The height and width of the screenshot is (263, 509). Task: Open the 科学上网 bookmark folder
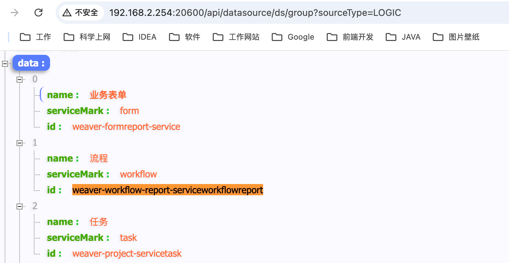(x=87, y=37)
